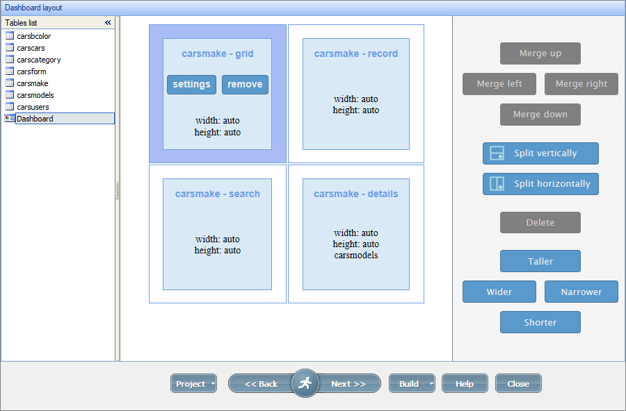
Task: Click the Dashboard chart icon in Tables list
Action: click(x=10, y=119)
